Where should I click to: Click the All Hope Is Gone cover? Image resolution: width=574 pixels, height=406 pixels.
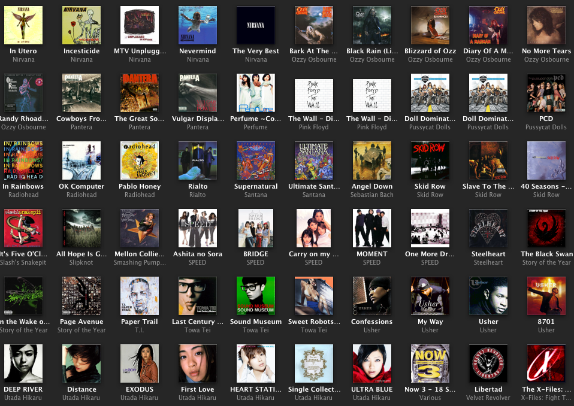click(x=81, y=228)
